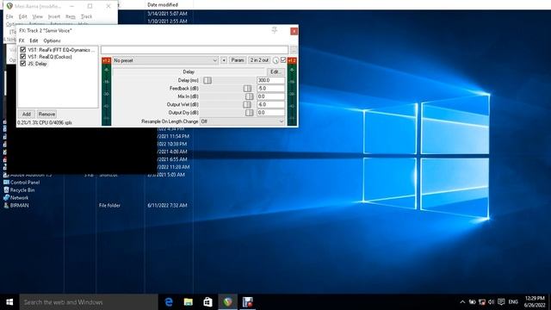Click the ellipsis button beside comment field

pyautogui.click(x=294, y=50)
